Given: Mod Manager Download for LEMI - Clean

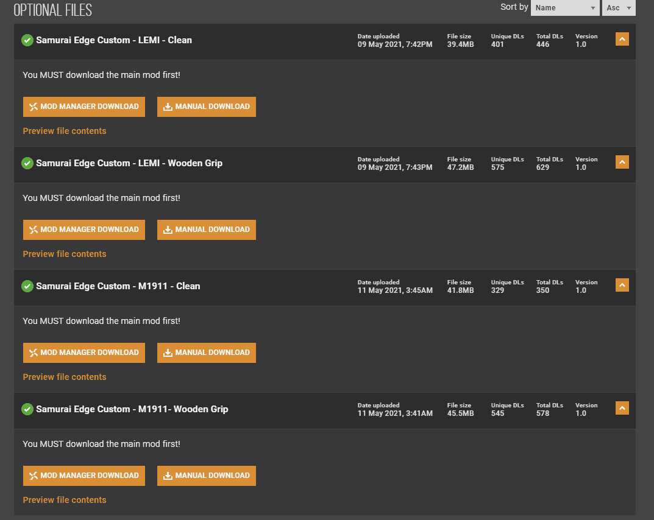Looking at the screenshot, I should tap(84, 107).
